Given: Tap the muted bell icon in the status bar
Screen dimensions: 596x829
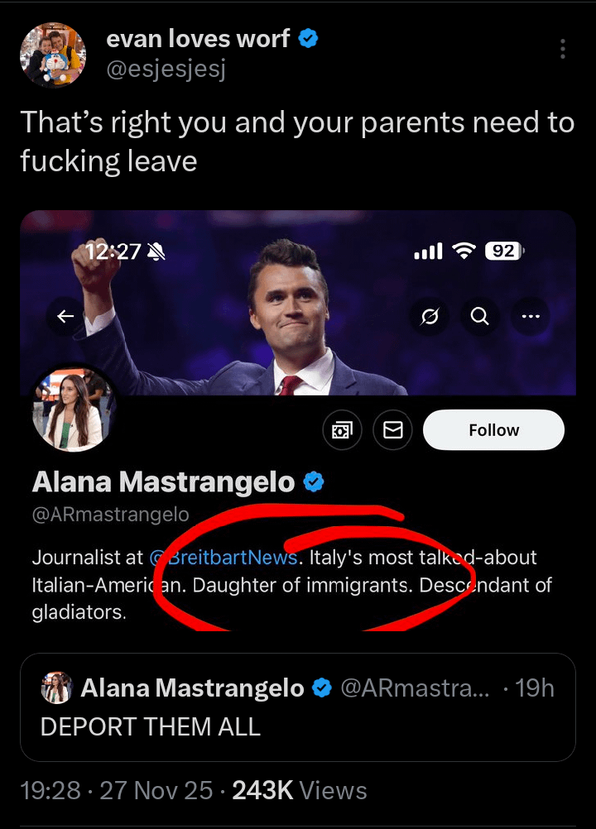Looking at the screenshot, I should pyautogui.click(x=156, y=252).
